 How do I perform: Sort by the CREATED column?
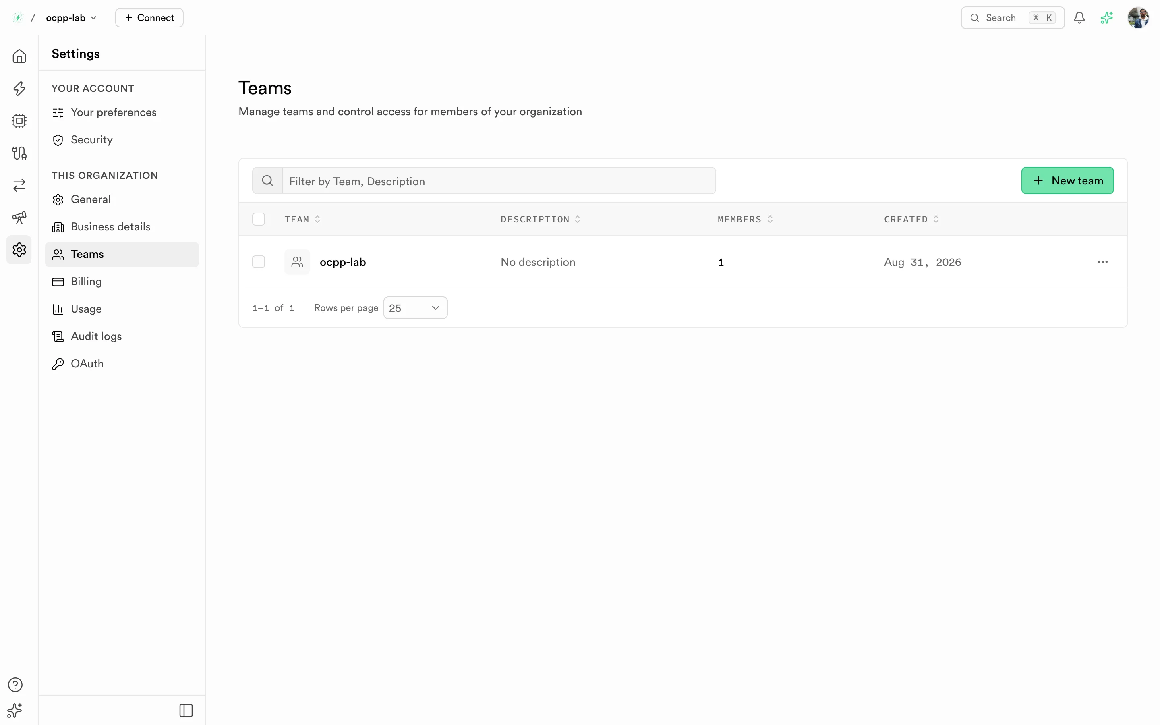[x=911, y=219]
